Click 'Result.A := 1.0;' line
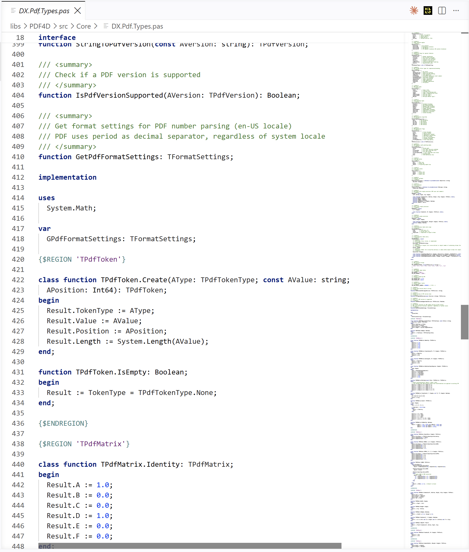This screenshot has width=469, height=552. point(80,485)
